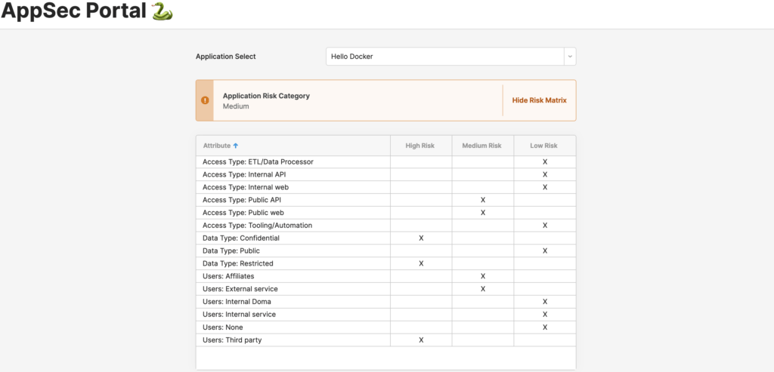Click the Medium Risk column header

tap(482, 146)
